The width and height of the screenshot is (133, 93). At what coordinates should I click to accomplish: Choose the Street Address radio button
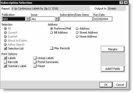point(77,32)
